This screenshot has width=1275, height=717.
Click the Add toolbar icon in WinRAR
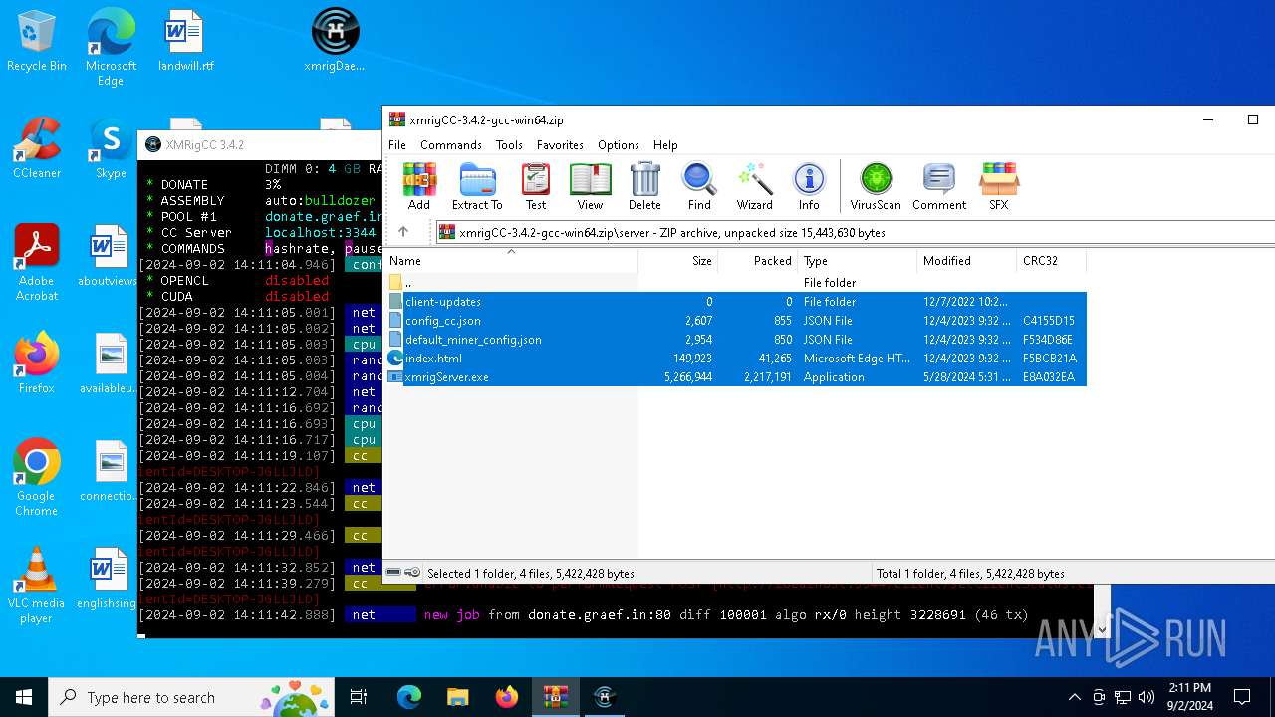[419, 186]
